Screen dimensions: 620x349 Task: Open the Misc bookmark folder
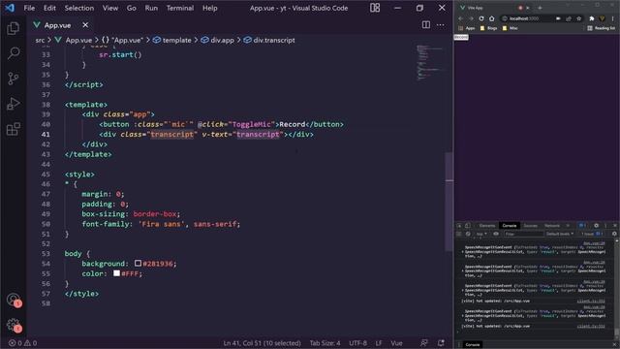(x=511, y=28)
